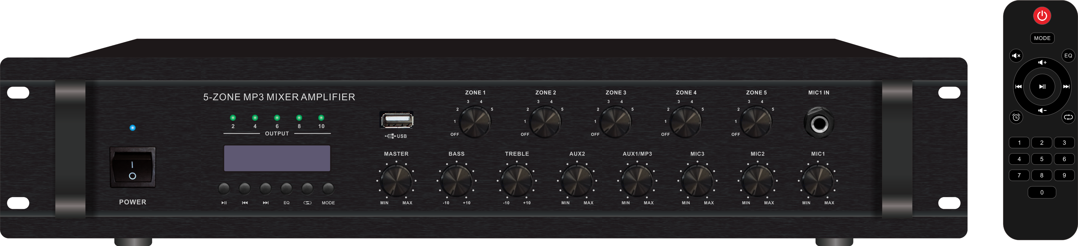This screenshot has height=246, width=1078.
Task: Push the MODE button on the amplifier panel
Action: tap(328, 188)
